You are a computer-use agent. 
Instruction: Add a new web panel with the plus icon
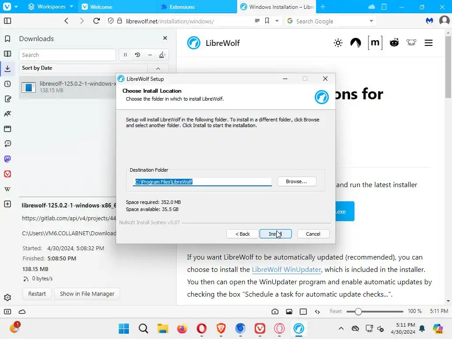click(x=8, y=204)
